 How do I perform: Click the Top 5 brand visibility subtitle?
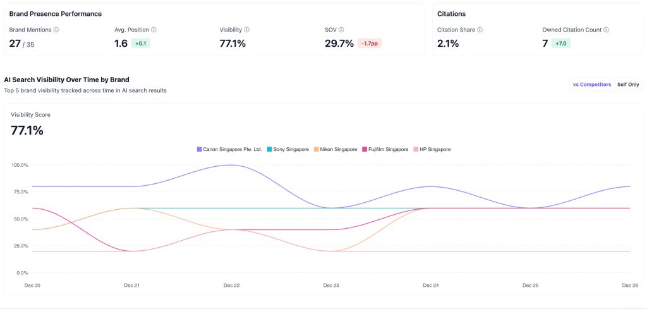(x=85, y=90)
